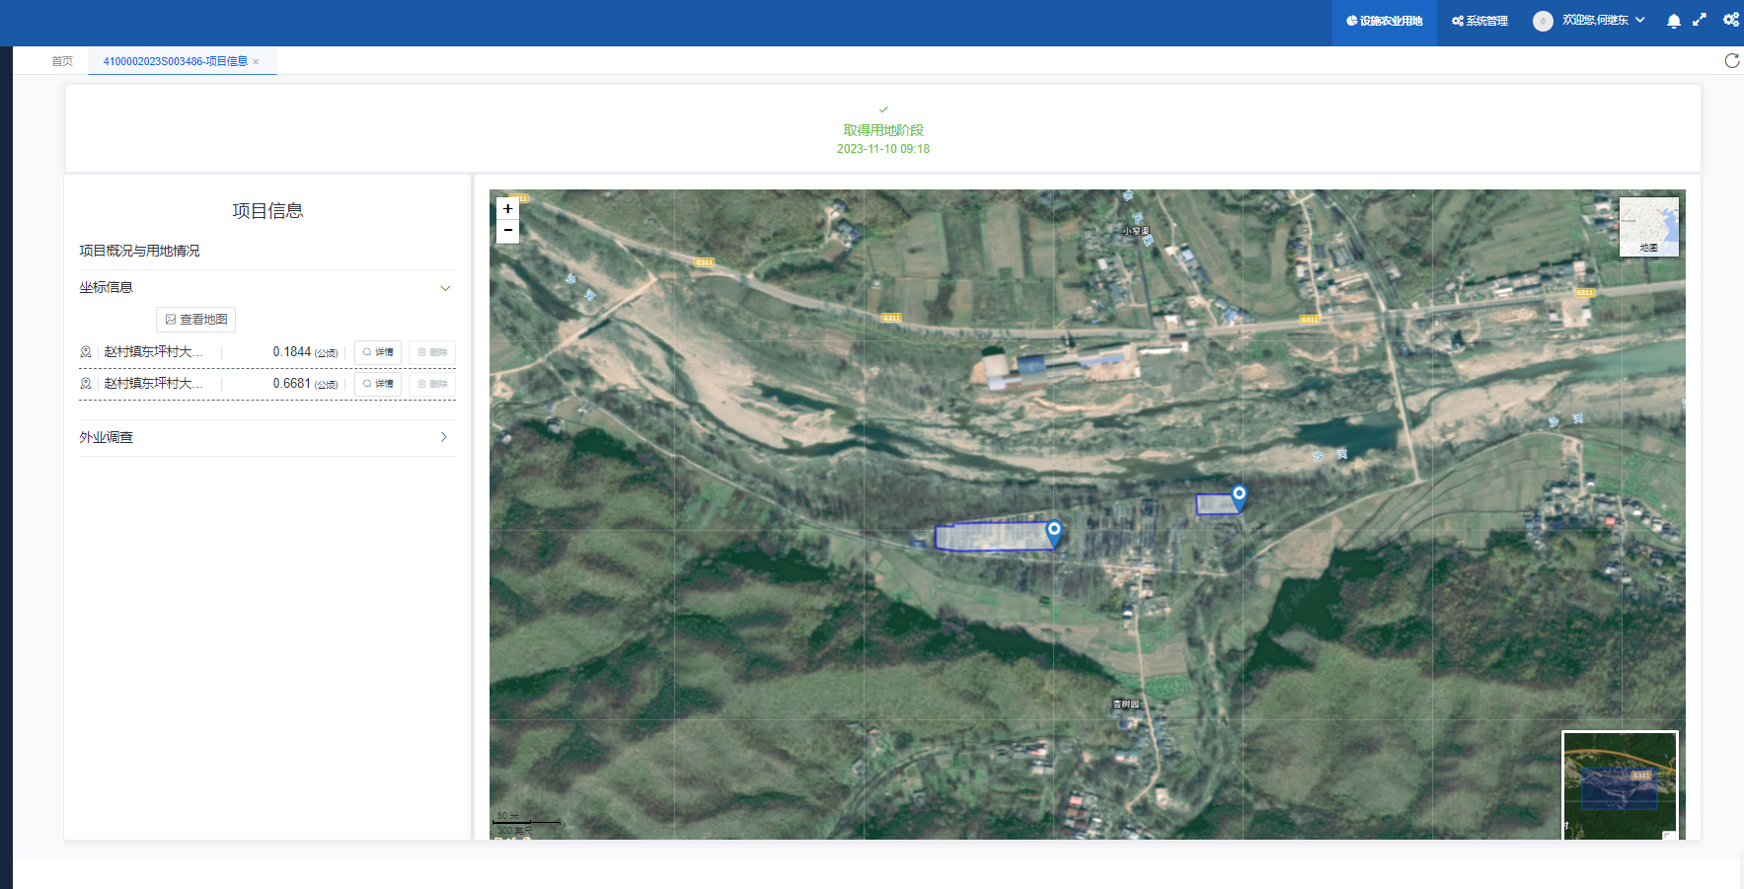Click the map pin on the smaller parcel
Viewport: 1744px width, 889px height.
coord(1239,496)
